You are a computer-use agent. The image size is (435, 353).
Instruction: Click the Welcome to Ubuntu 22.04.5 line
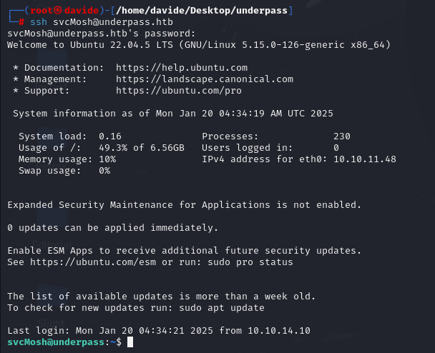click(199, 44)
